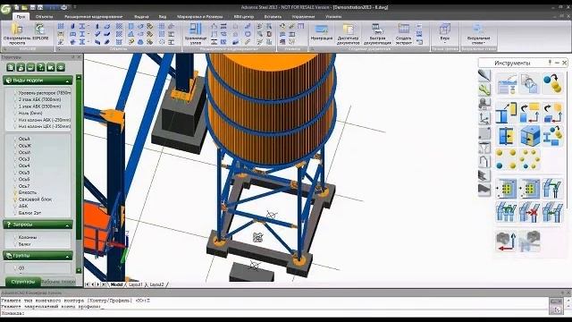Click blue I-beam with yellow plate tool

[x=506, y=113]
